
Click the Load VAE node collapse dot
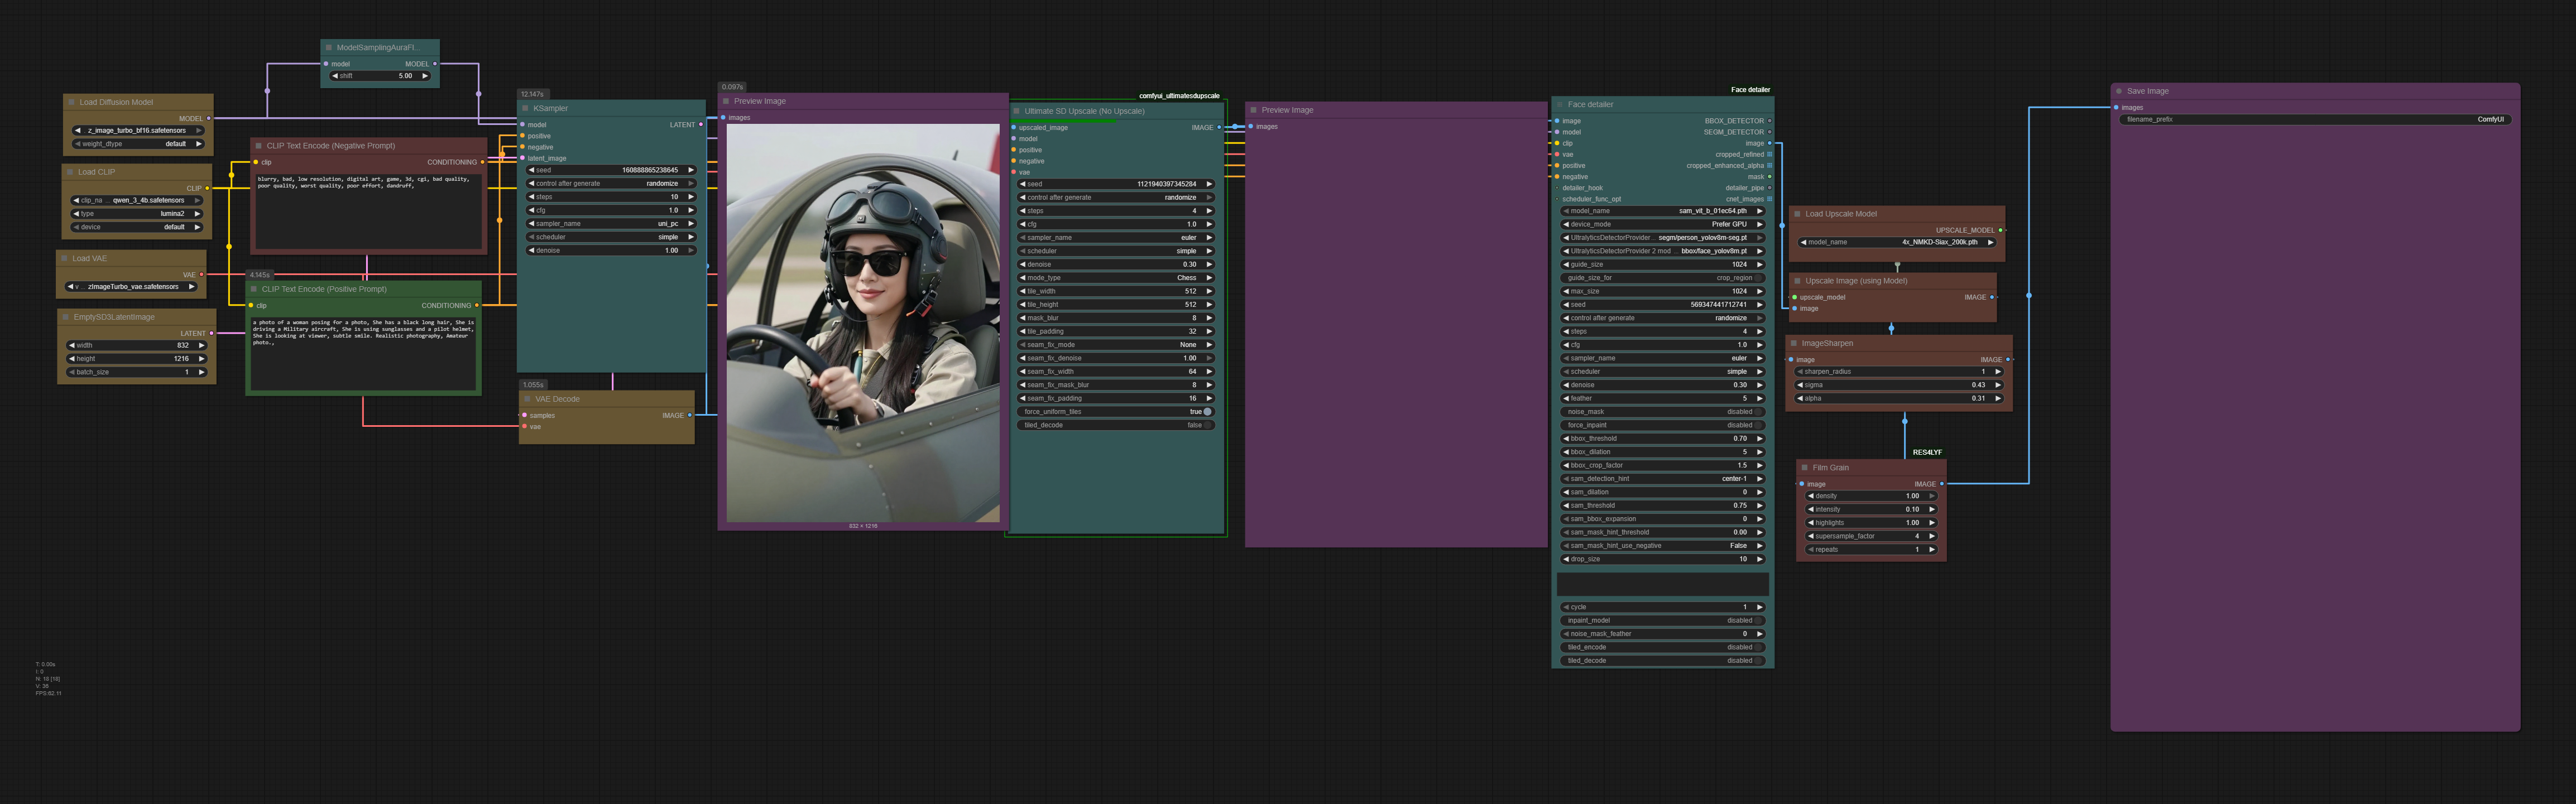point(65,258)
